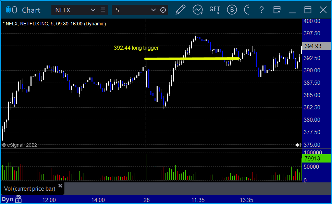332x204 pixels.
Task: Select the 392.44 long trigger annotation text
Action: pos(136,48)
